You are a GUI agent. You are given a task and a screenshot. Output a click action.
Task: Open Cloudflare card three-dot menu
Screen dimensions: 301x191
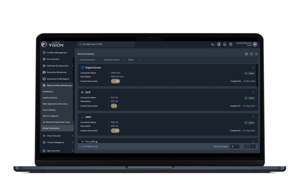click(253, 142)
